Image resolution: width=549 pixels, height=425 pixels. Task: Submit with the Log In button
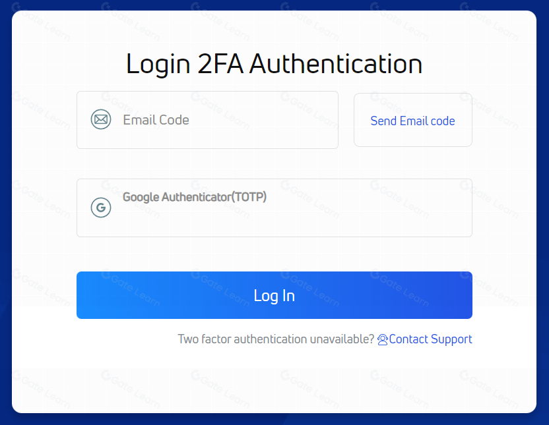pyautogui.click(x=274, y=295)
